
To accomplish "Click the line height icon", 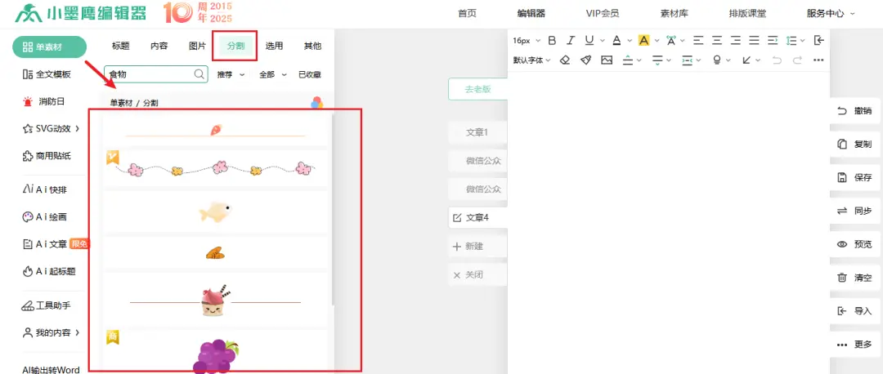I will pos(791,41).
